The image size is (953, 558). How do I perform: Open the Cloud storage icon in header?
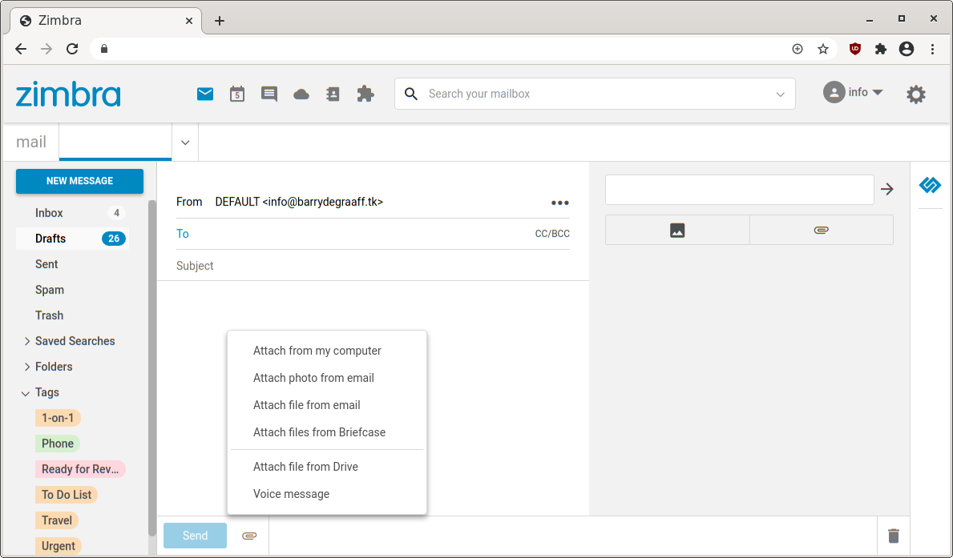pyautogui.click(x=301, y=94)
